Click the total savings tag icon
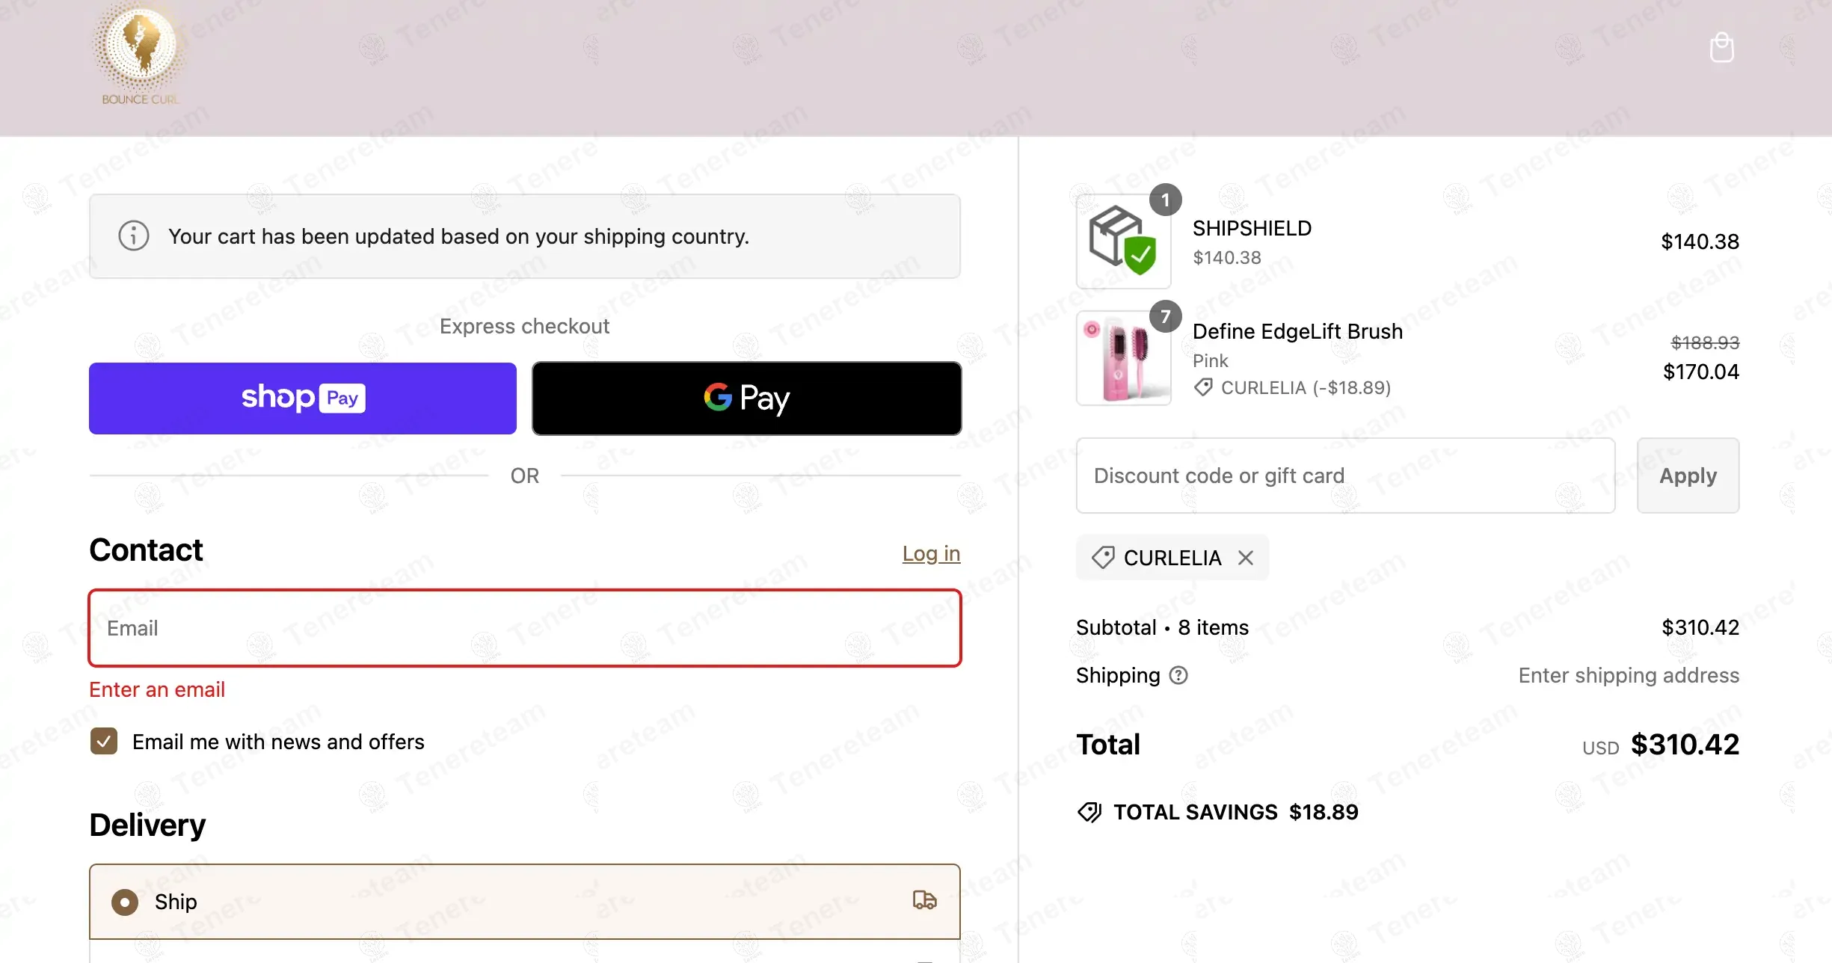The height and width of the screenshot is (963, 1832). (1089, 812)
